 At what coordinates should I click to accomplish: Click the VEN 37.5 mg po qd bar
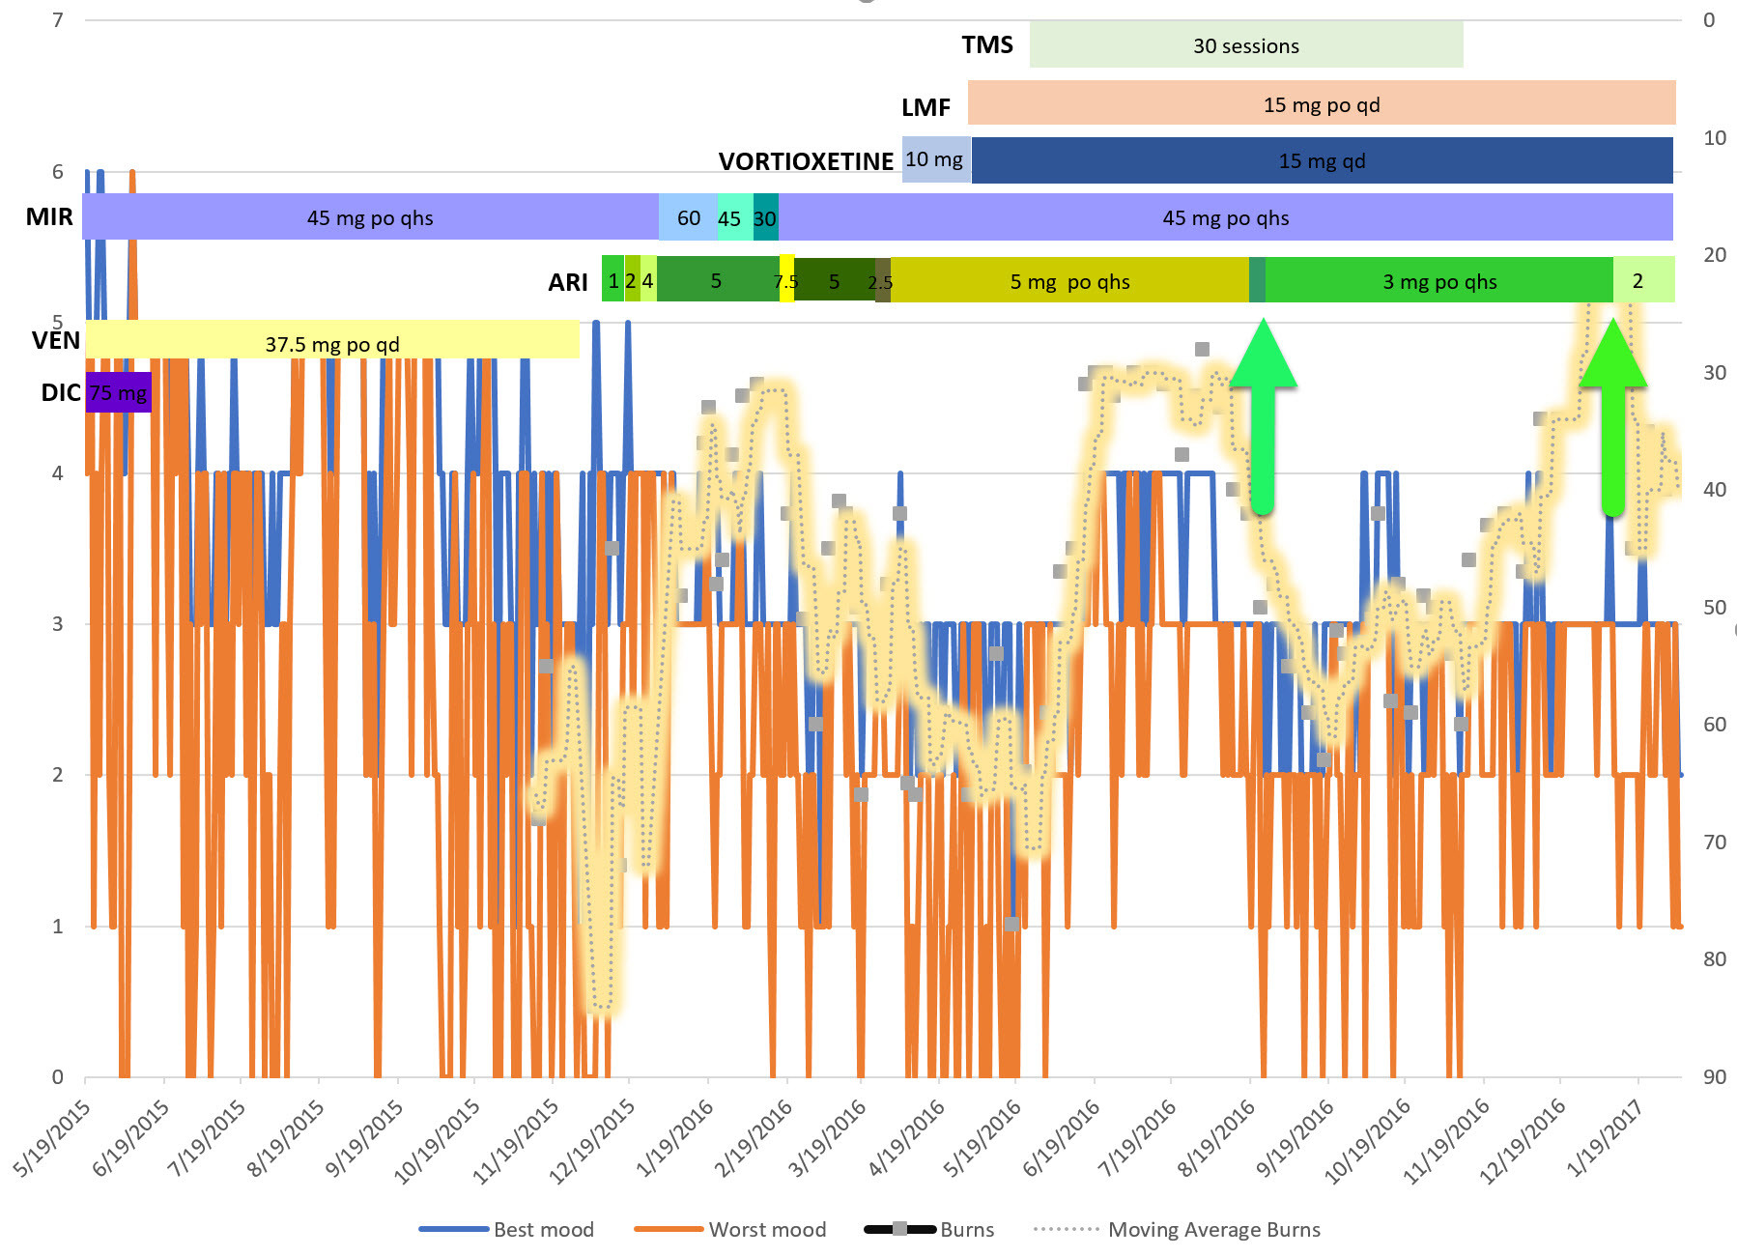332,341
